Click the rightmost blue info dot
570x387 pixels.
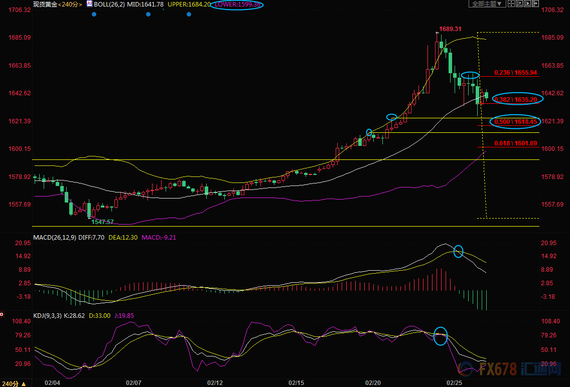tap(189, 15)
